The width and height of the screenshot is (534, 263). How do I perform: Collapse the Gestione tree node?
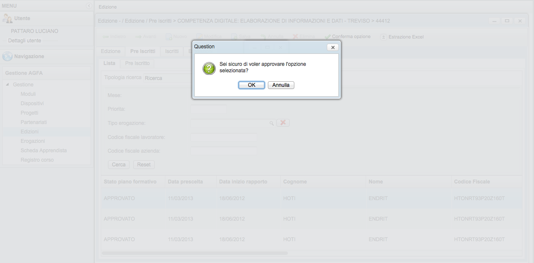[7, 85]
